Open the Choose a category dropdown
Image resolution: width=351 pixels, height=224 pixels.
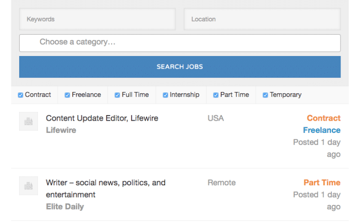180,43
